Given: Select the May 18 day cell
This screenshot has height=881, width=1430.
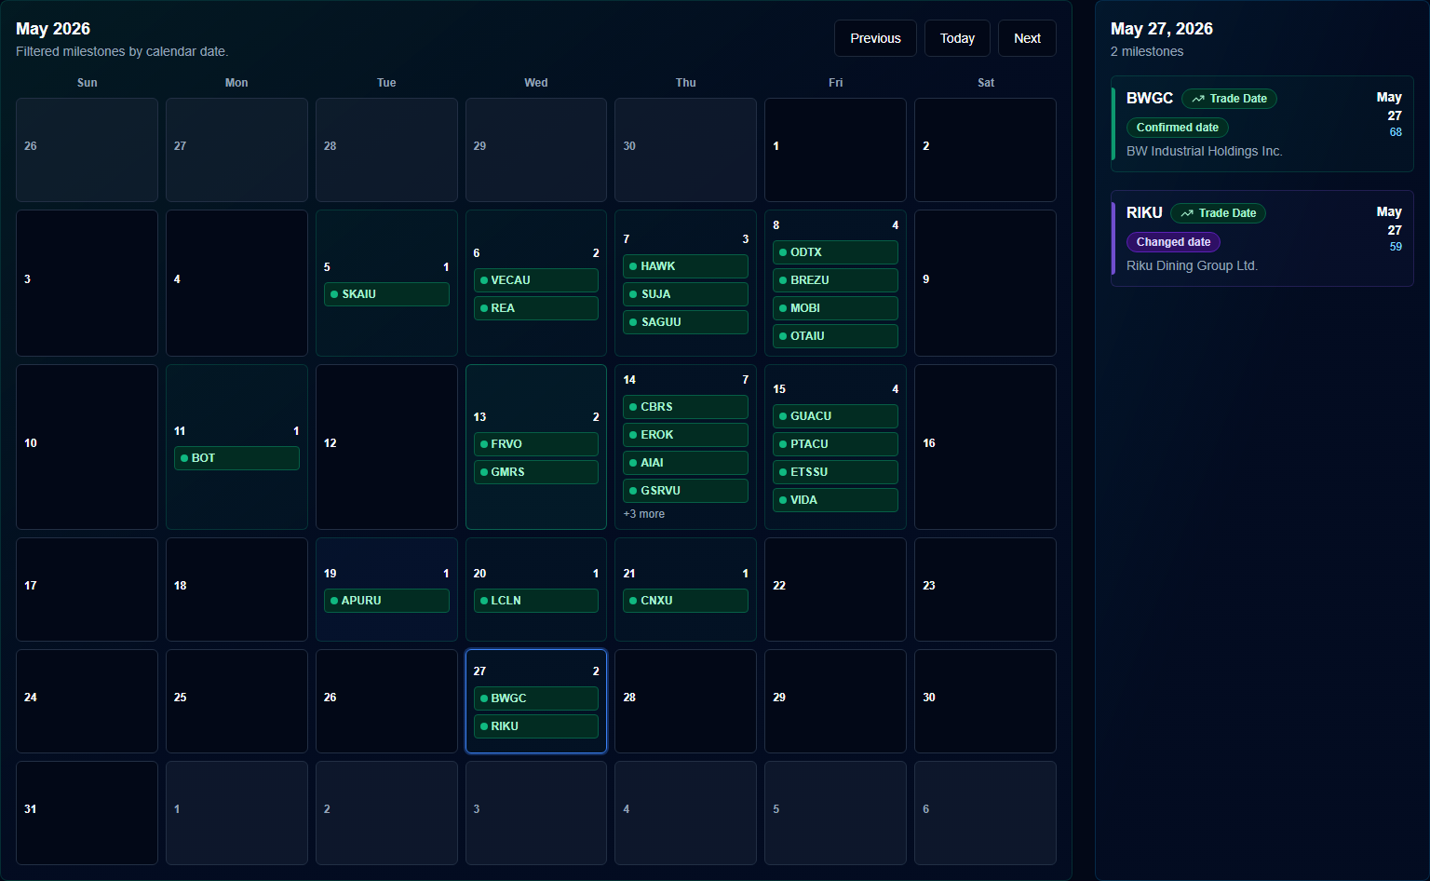Looking at the screenshot, I should point(236,590).
